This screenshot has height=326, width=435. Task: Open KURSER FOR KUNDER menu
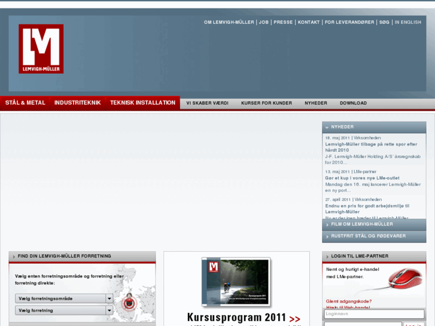tap(266, 103)
